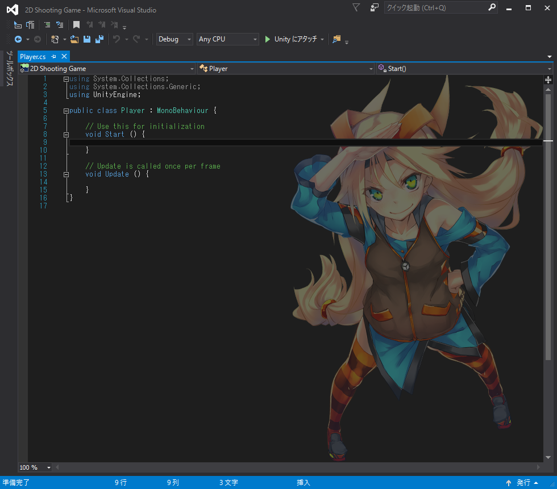Toggle a bookmark on the current line
557x489 pixels.
coord(76,24)
